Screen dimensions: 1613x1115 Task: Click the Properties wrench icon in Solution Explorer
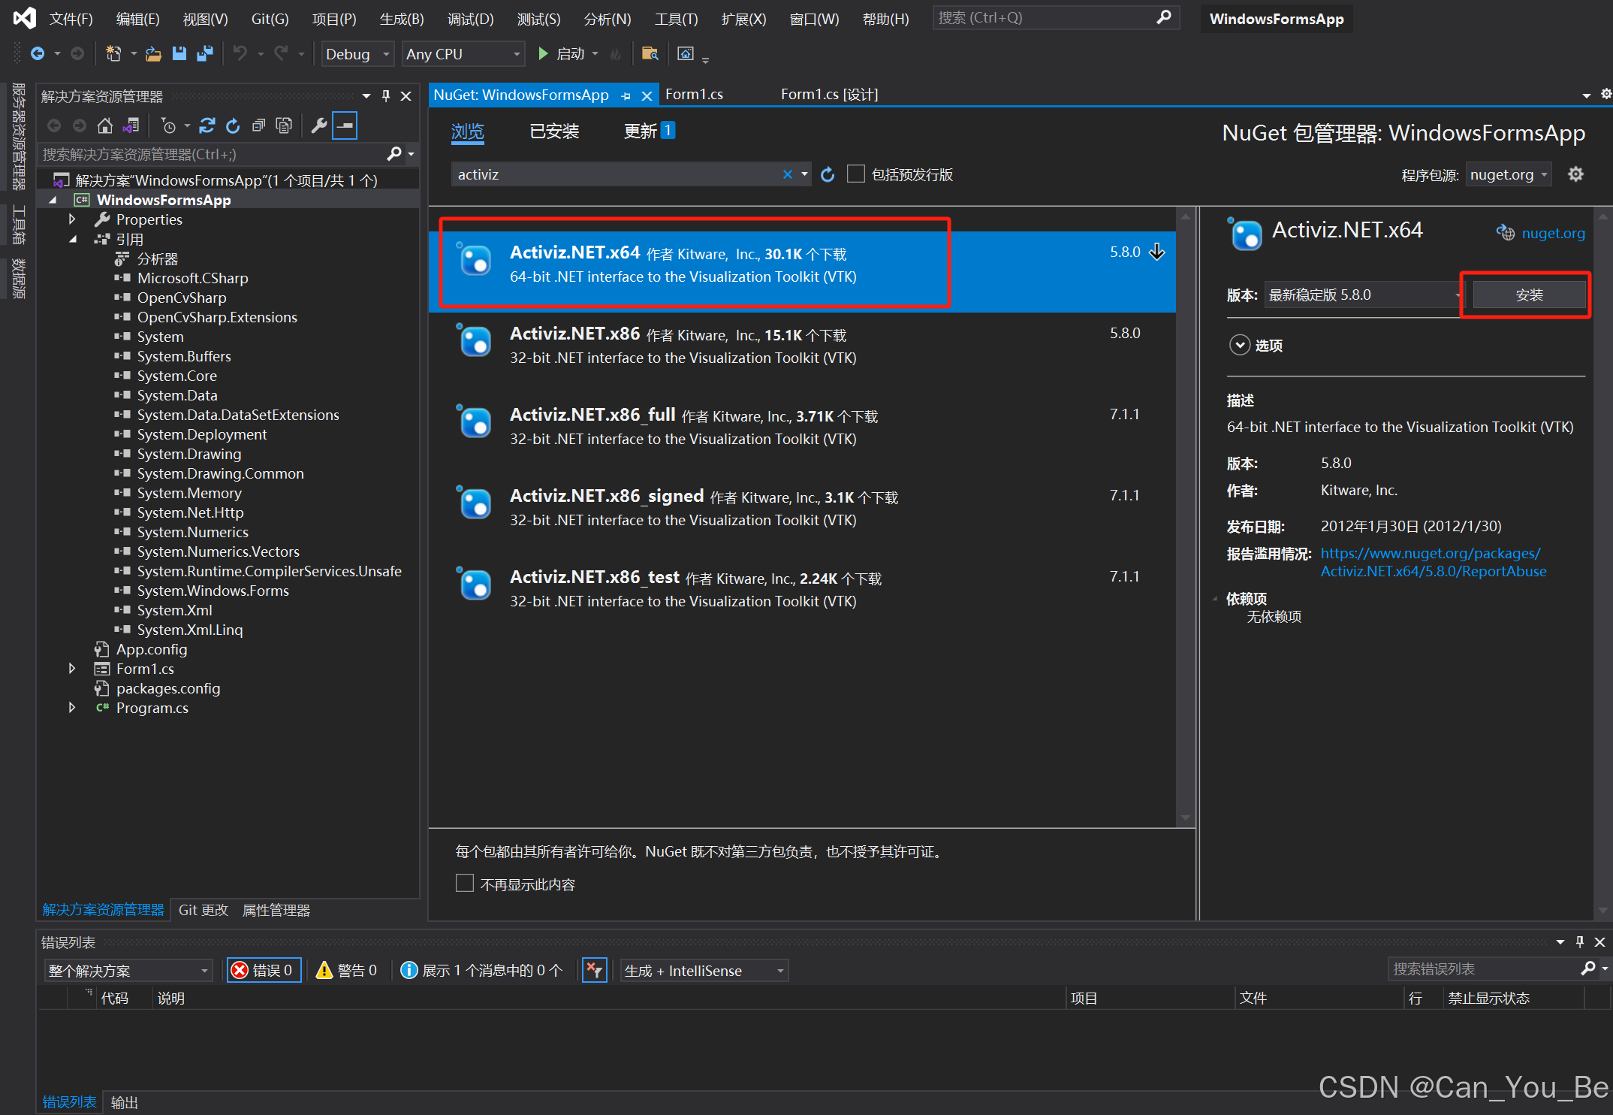[x=319, y=126]
